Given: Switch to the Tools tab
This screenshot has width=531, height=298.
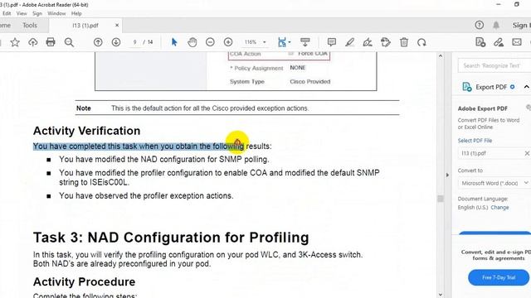Looking at the screenshot, I should pos(30,26).
